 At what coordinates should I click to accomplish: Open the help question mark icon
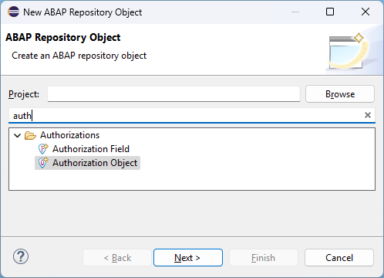(x=21, y=256)
